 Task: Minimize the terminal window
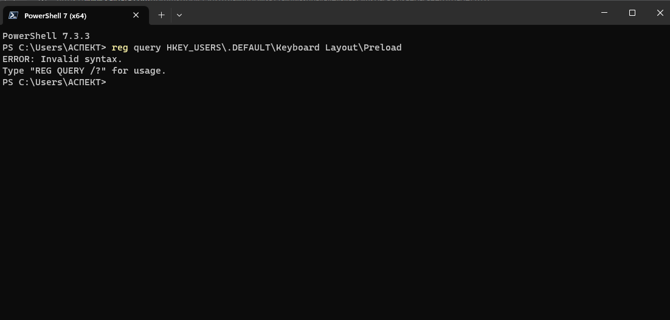point(604,13)
